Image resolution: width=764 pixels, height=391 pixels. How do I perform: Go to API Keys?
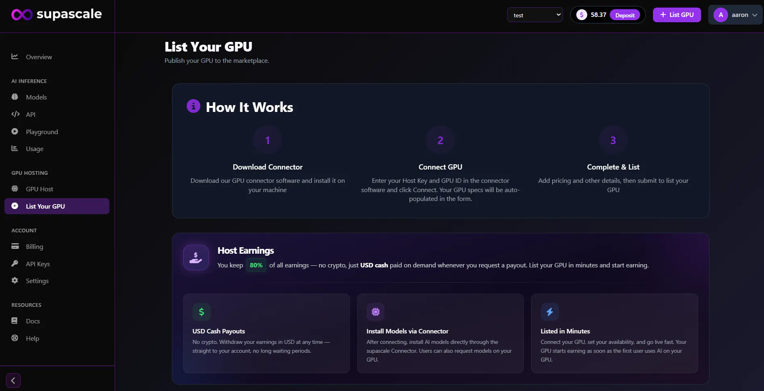click(57, 264)
